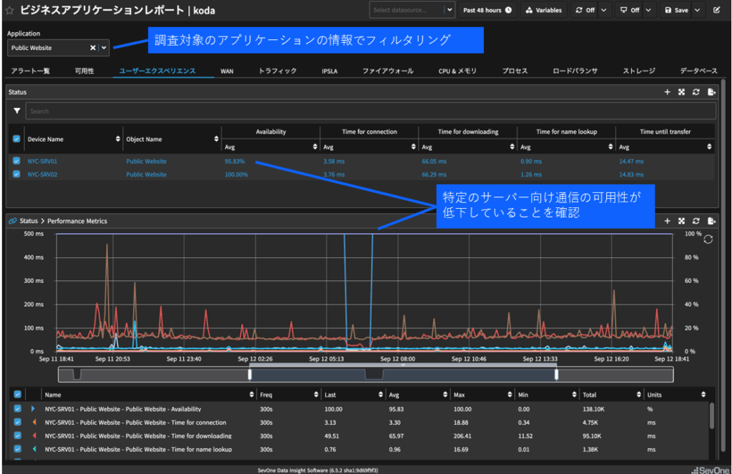The height and width of the screenshot is (474, 732).
Task: Toggle the NYC-SRV02 row checkbox
Action: tap(16, 174)
